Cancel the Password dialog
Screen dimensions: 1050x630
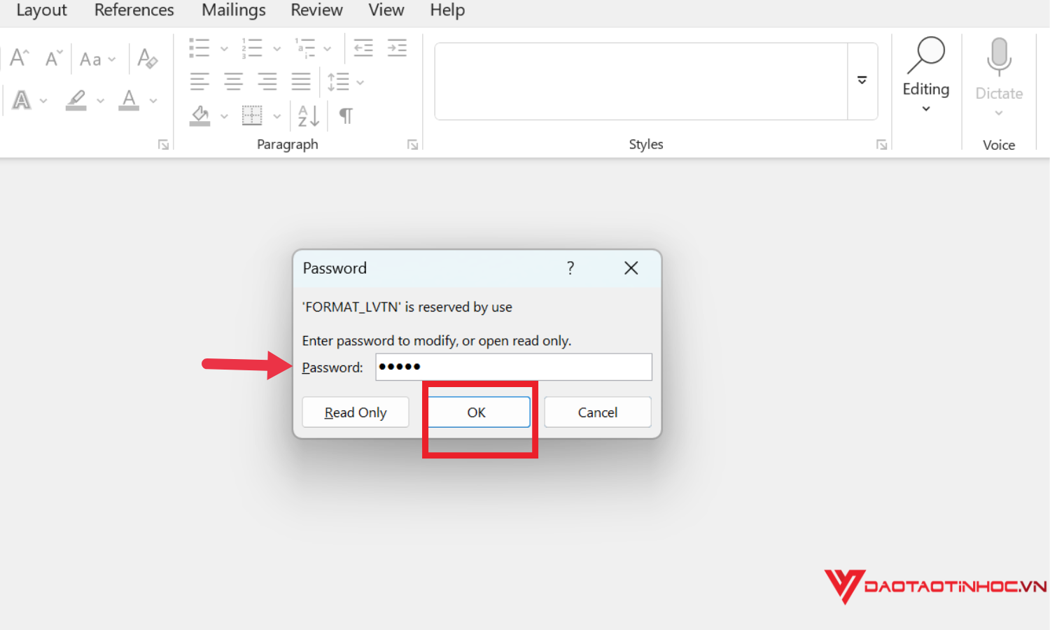(598, 412)
